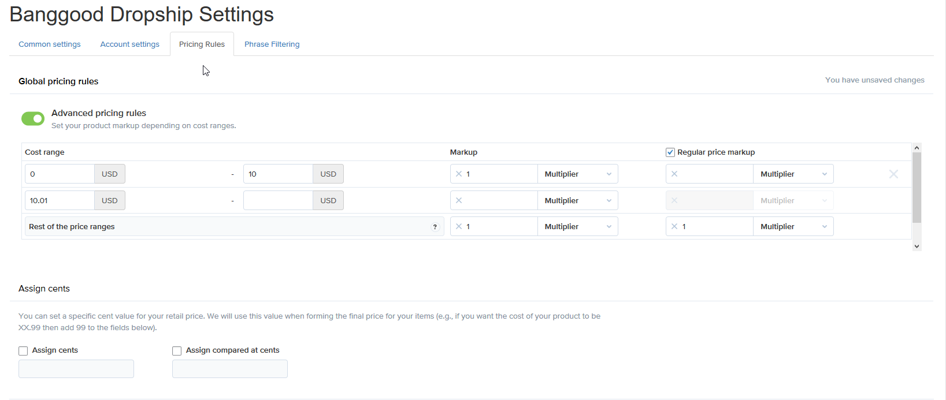This screenshot has height=400, width=946.
Task: Click USD unit label beside value 10.01
Action: (110, 200)
